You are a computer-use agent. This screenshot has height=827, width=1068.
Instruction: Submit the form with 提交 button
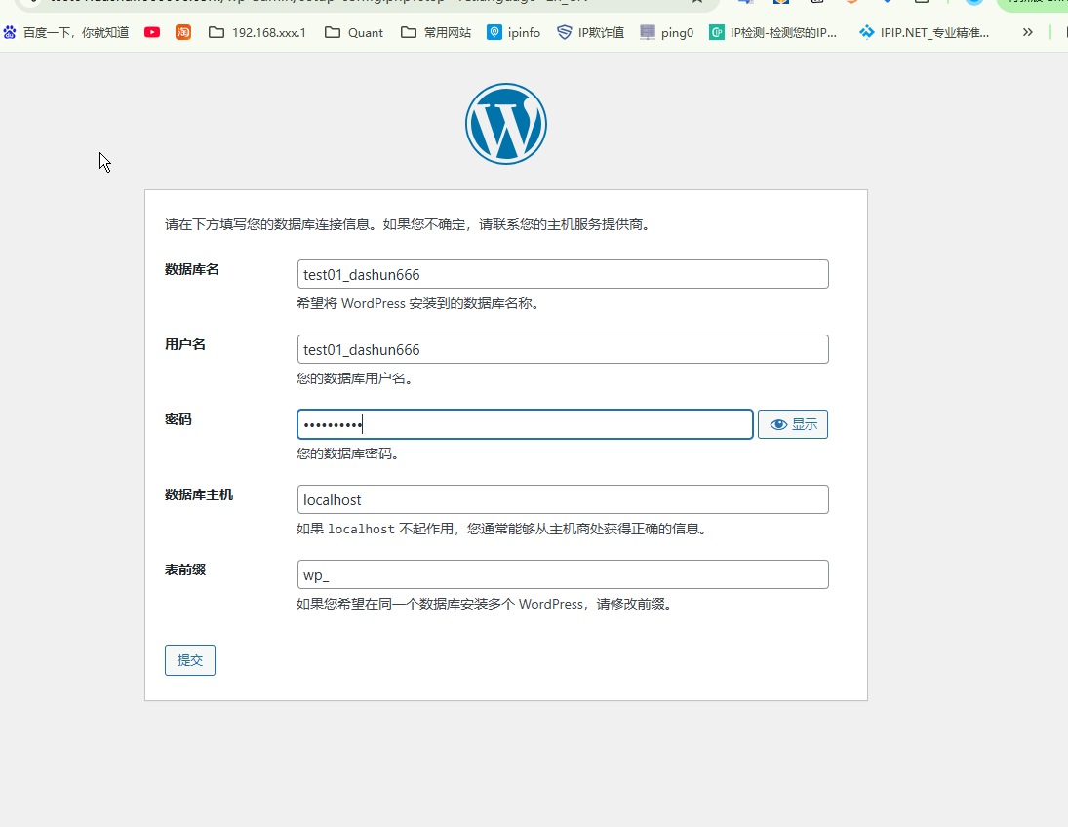coord(190,660)
